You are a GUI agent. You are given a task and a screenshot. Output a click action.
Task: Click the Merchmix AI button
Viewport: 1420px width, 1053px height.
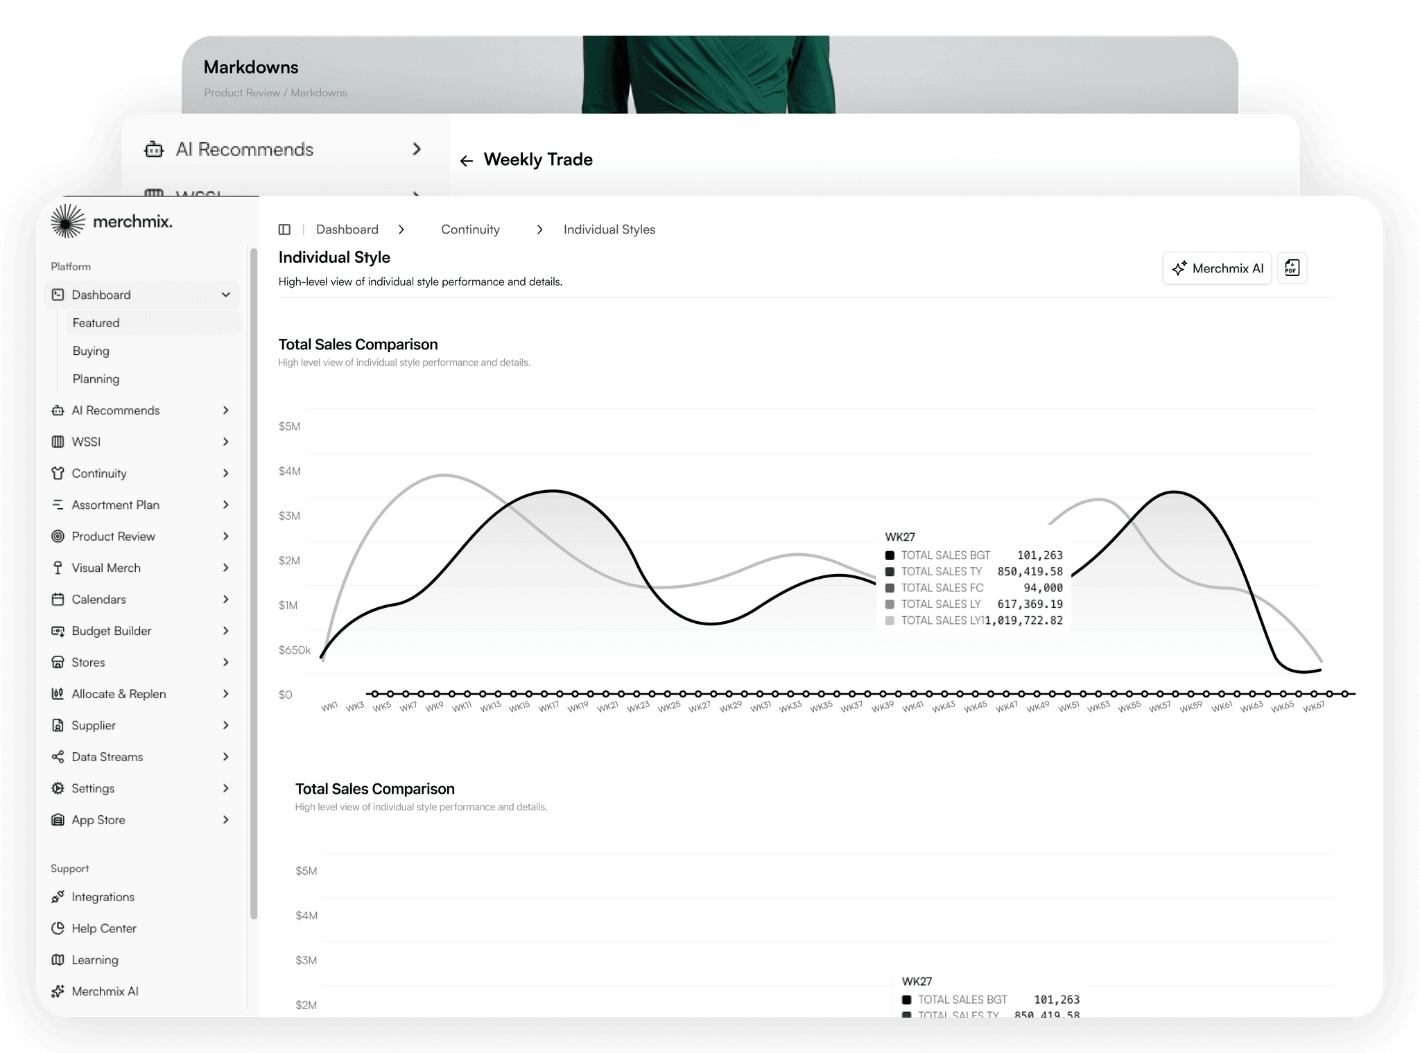(1217, 268)
